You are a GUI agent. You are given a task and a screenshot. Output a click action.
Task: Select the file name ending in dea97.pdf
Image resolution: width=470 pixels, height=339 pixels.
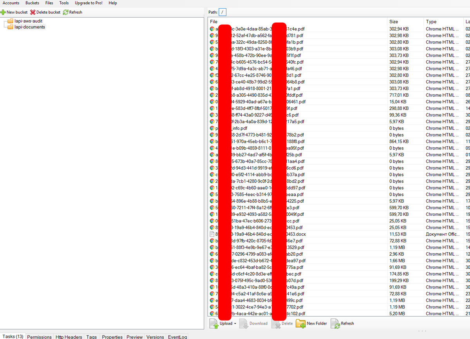261,261
